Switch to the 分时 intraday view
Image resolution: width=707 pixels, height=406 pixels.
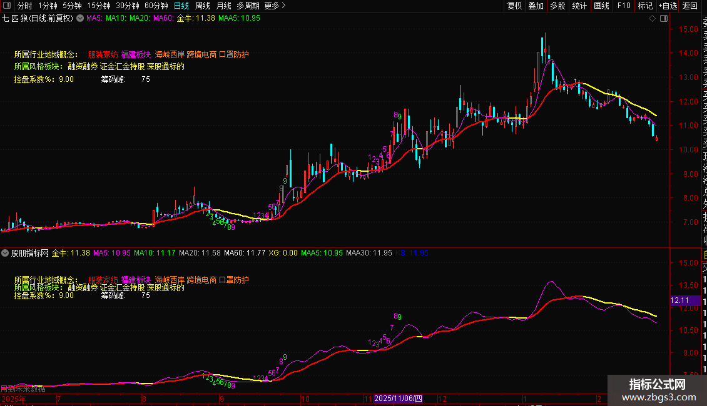[25, 6]
